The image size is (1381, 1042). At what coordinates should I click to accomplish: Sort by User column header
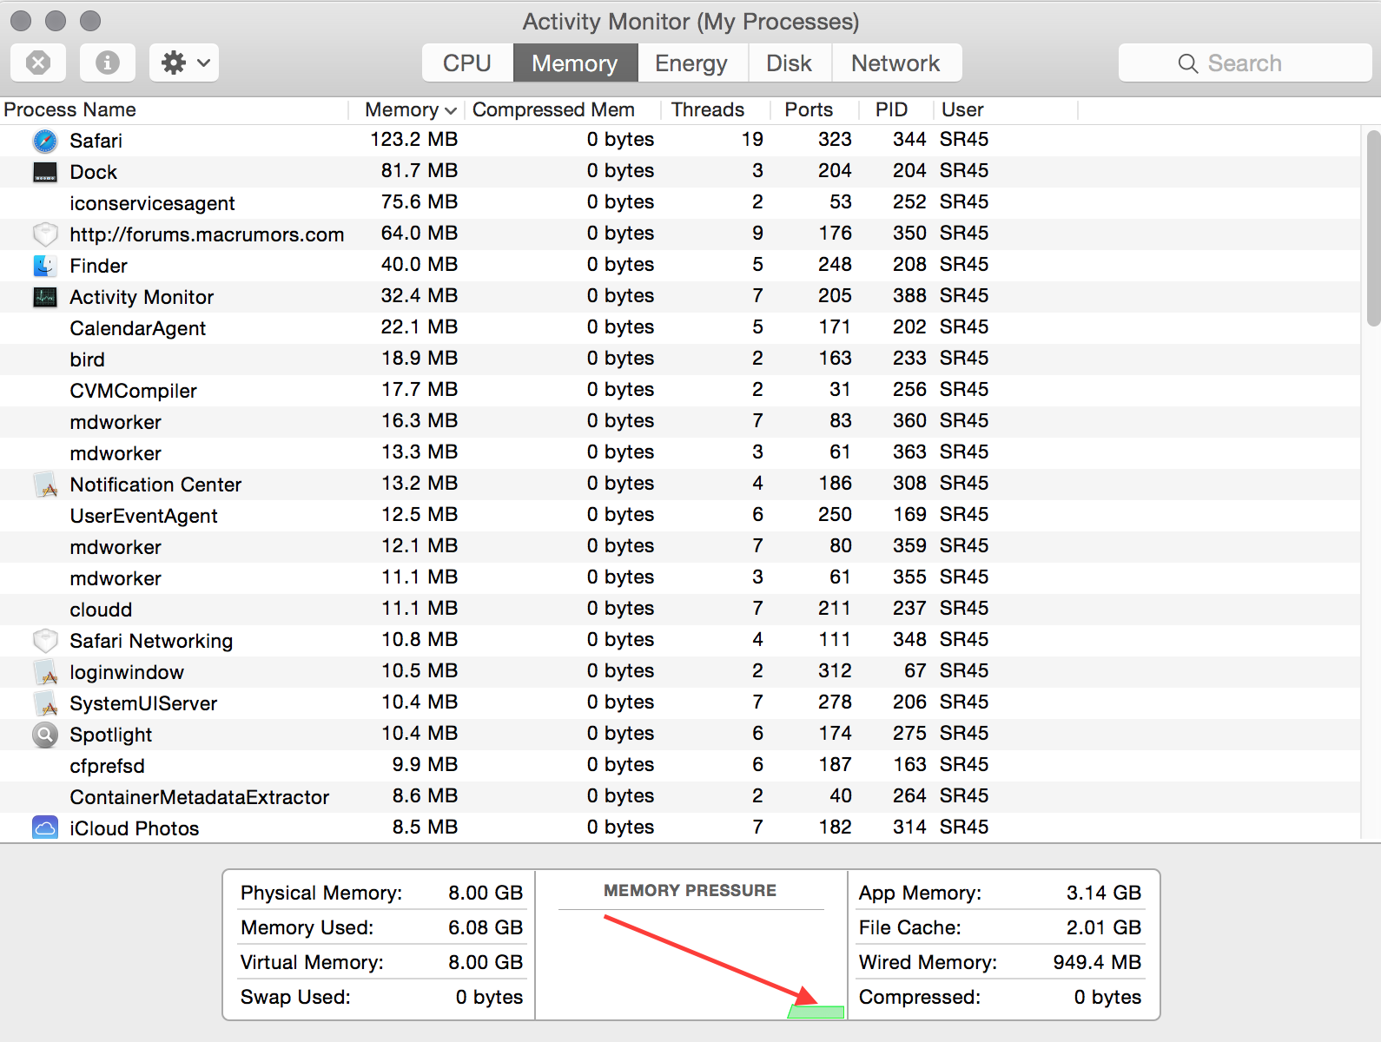point(1006,109)
